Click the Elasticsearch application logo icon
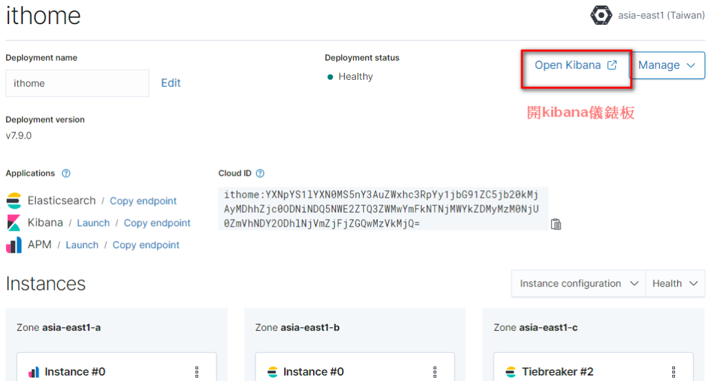Screen dimensions: 706x381 [14, 200]
